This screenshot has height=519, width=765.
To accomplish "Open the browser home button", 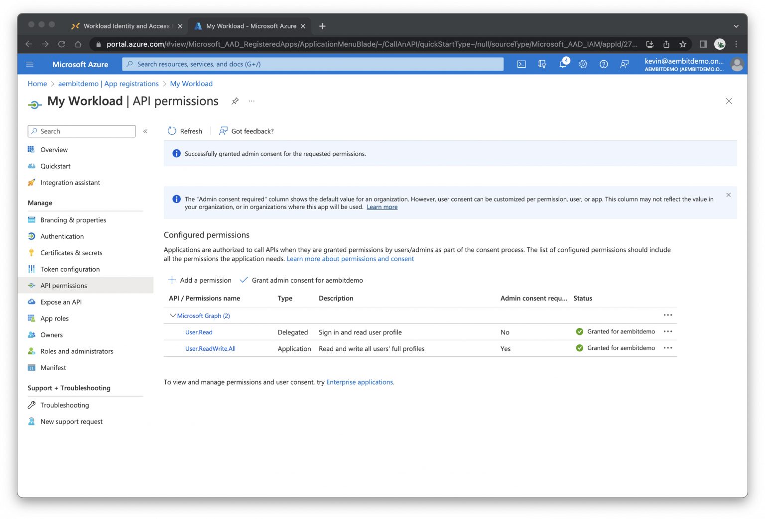I will coord(78,44).
